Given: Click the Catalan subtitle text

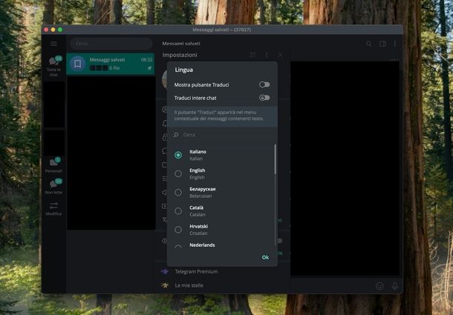Looking at the screenshot, I should point(198,215).
